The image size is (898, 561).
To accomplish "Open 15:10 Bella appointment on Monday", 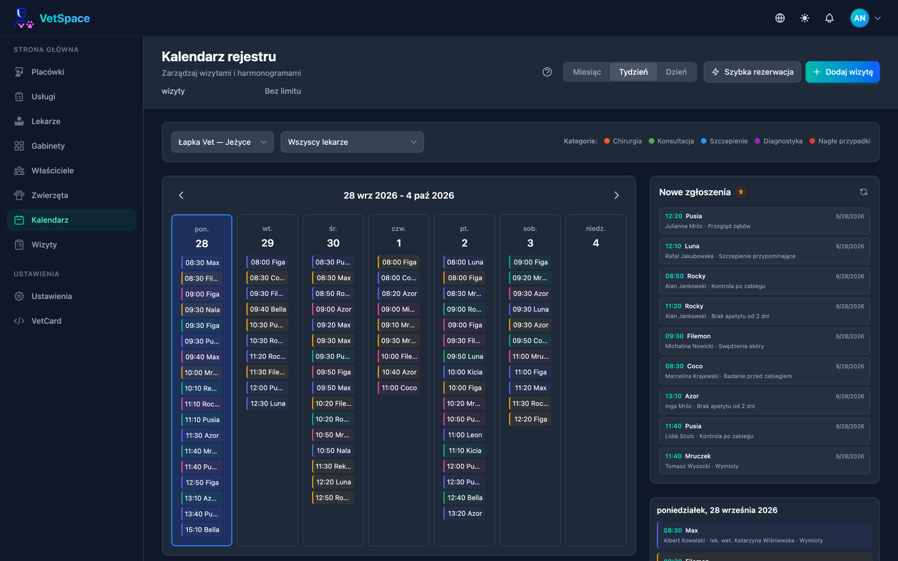I will [202, 530].
